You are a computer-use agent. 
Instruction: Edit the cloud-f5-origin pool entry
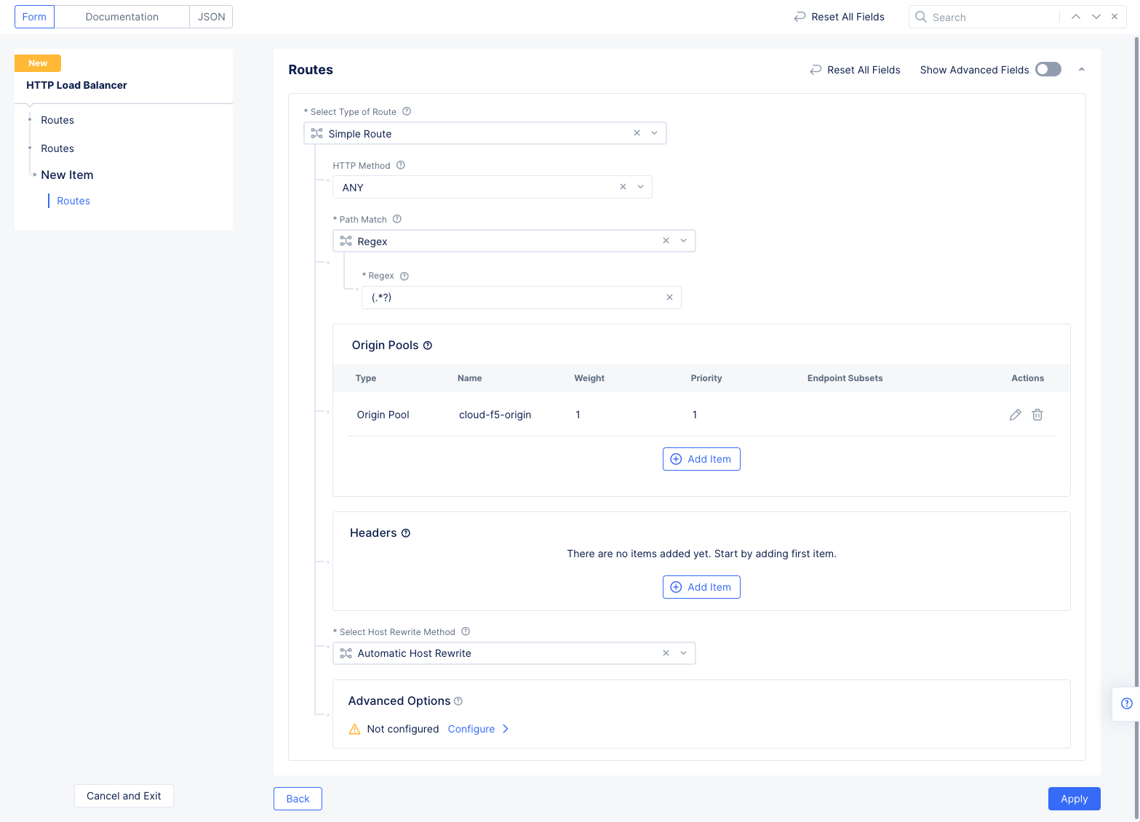click(1015, 415)
